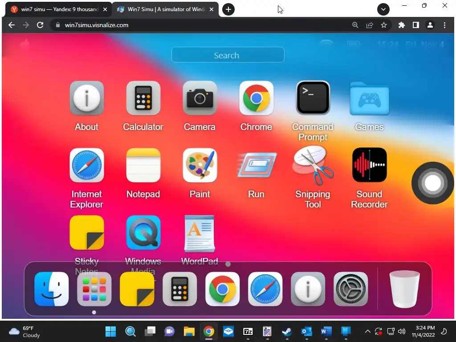
Task: Click the address bar URL win7simu.visnalize.com
Action: pos(97,25)
